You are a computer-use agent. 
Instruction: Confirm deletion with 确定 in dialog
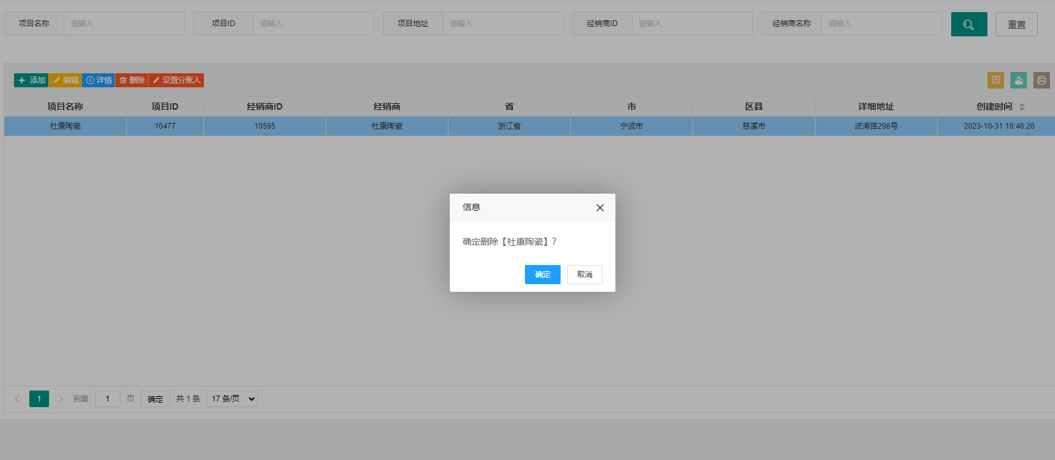pyautogui.click(x=543, y=275)
